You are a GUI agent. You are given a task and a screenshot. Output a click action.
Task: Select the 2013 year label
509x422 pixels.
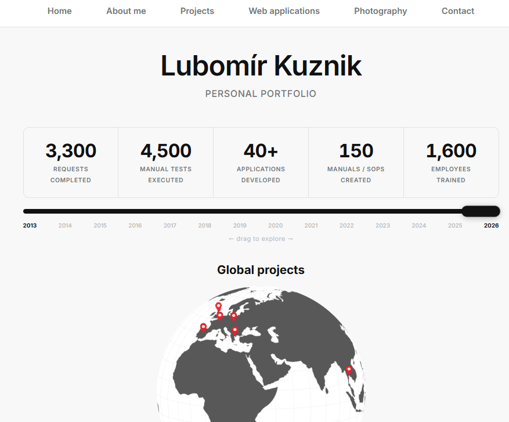click(30, 226)
